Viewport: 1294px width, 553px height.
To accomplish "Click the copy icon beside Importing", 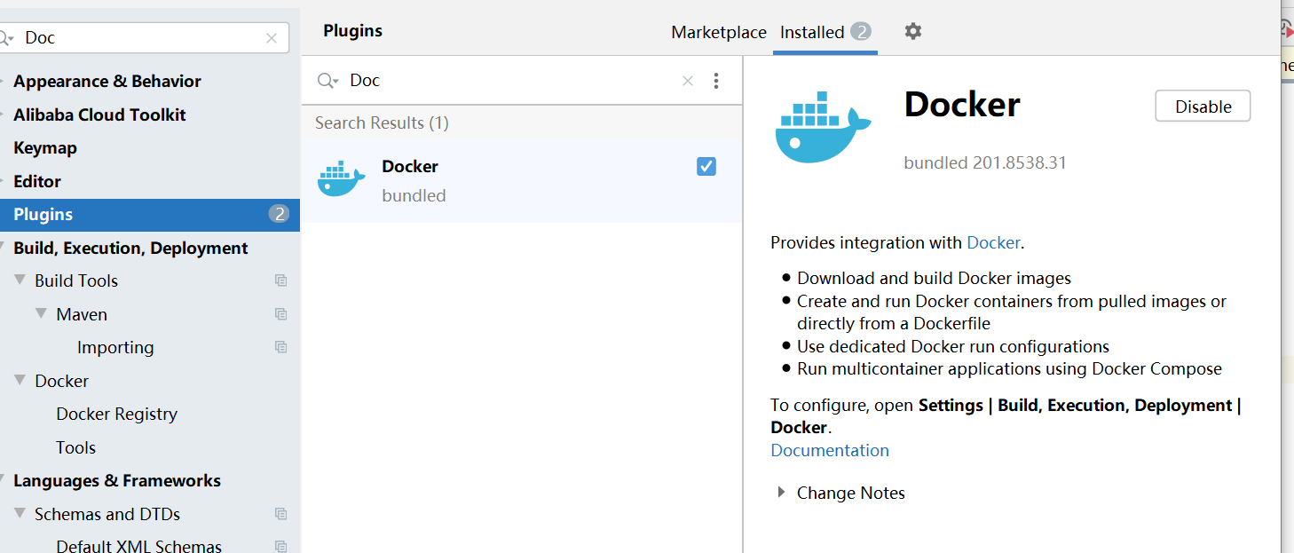I will [281, 347].
